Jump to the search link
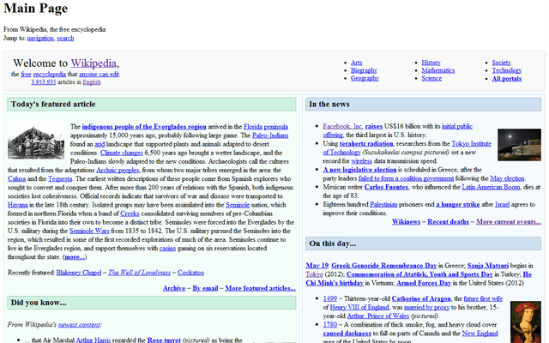 pyautogui.click(x=65, y=38)
